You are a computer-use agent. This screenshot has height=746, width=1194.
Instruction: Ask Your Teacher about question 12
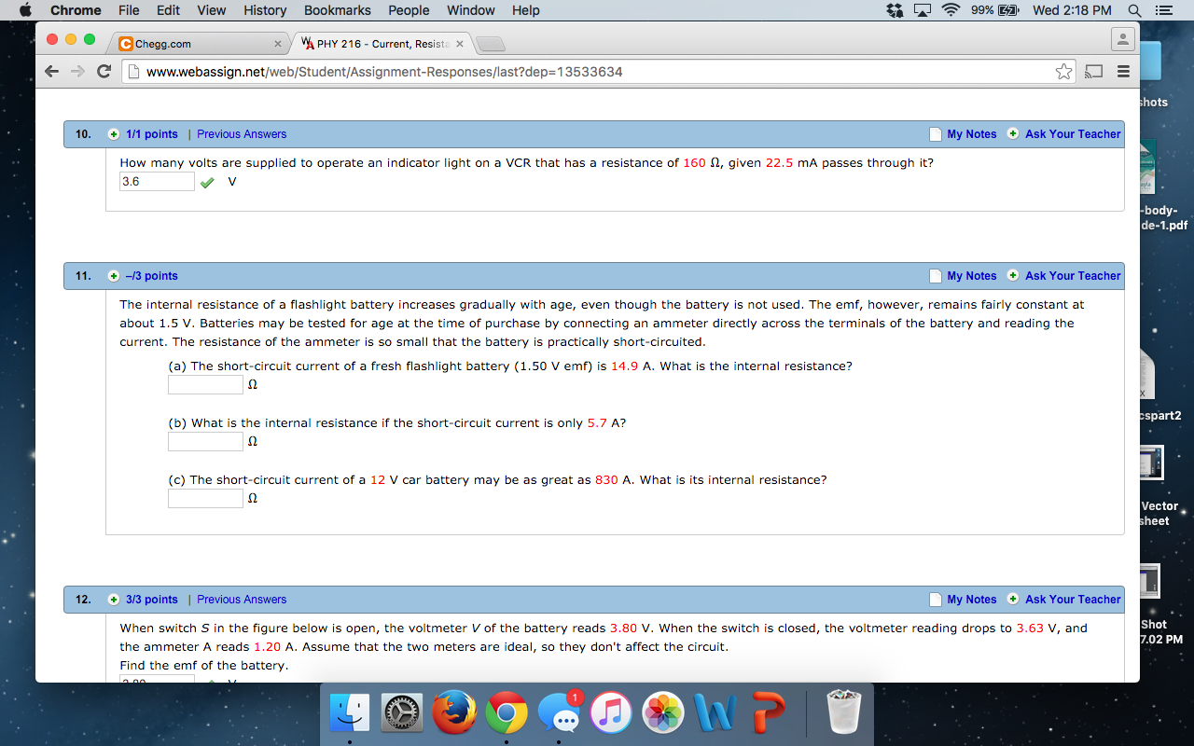1073,600
